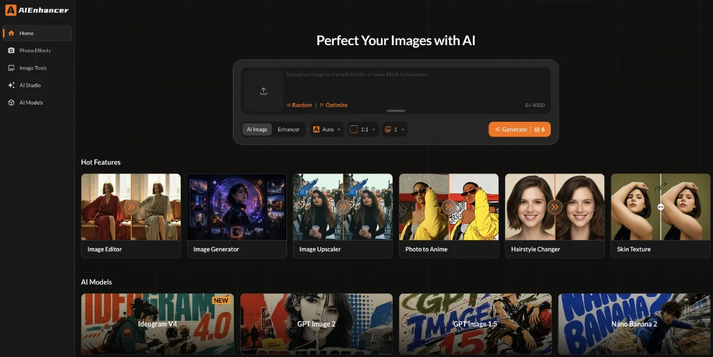Click the compare handle on Skin Texture card
This screenshot has width=713, height=357.
click(x=661, y=207)
